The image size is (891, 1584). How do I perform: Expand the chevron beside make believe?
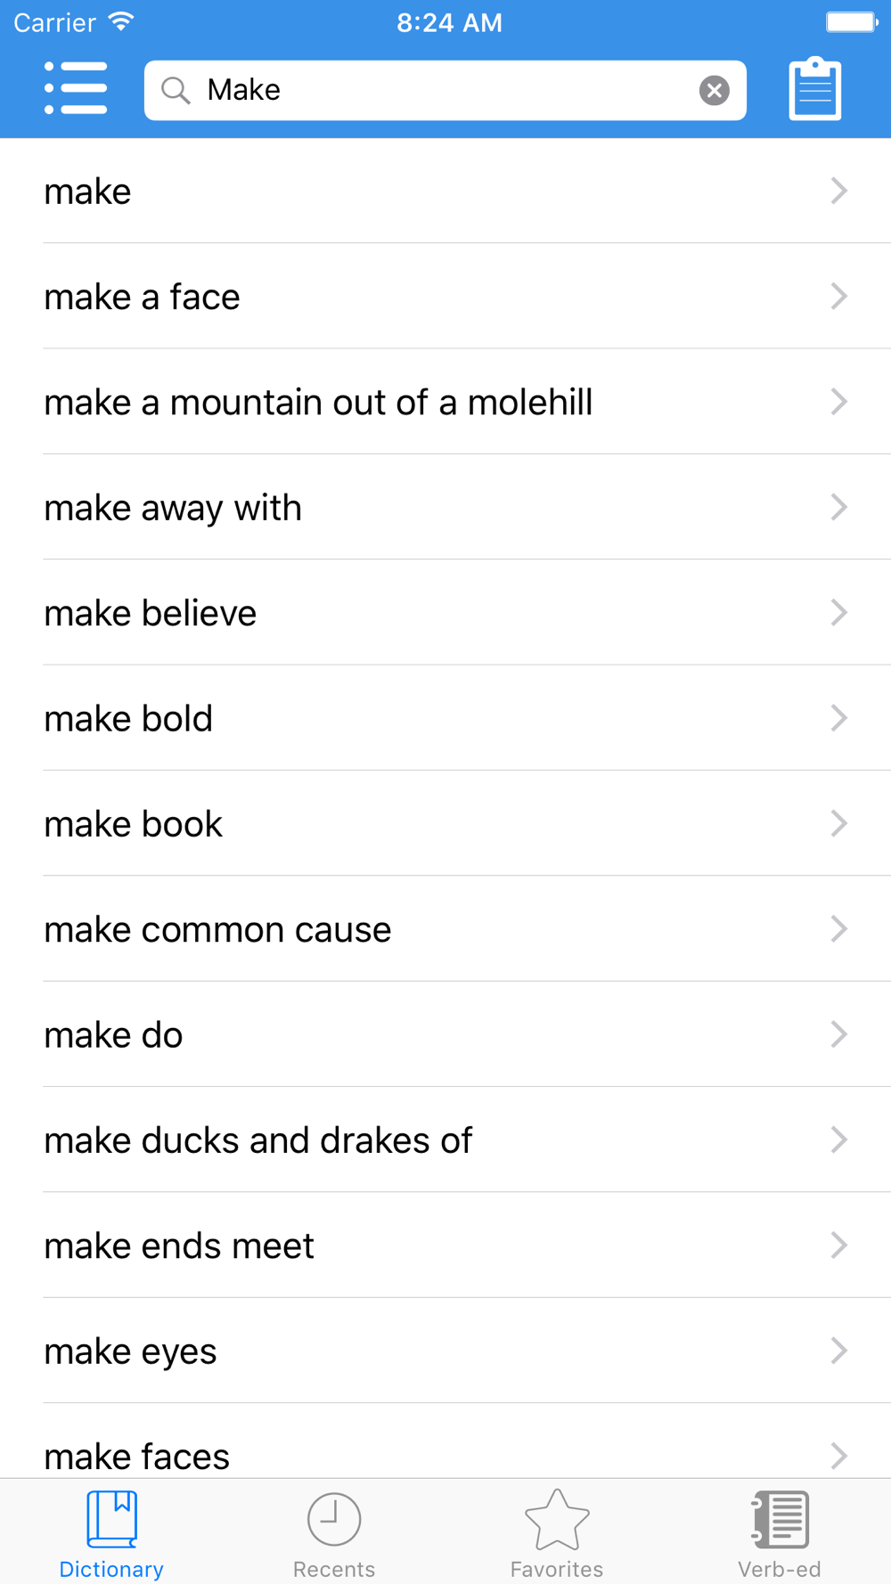click(x=838, y=612)
